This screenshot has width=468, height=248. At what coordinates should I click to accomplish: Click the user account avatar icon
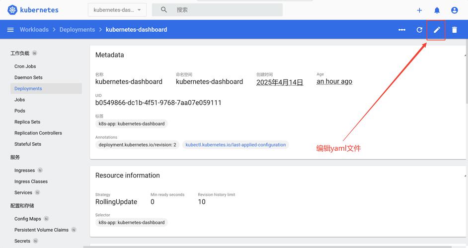click(454, 10)
